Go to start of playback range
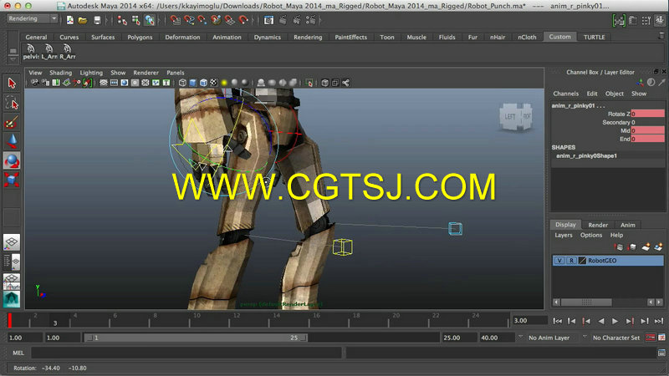 pyautogui.click(x=557, y=321)
